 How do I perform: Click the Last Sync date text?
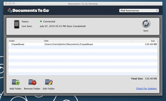63,26
